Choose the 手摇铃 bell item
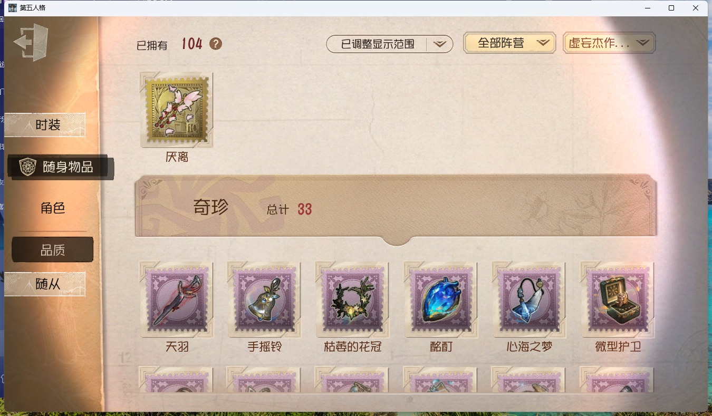This screenshot has width=712, height=416. [x=264, y=299]
